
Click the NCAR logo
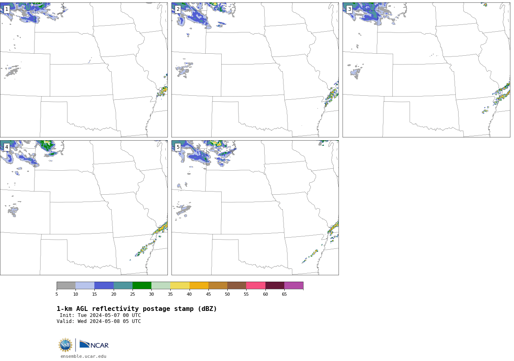point(94,345)
